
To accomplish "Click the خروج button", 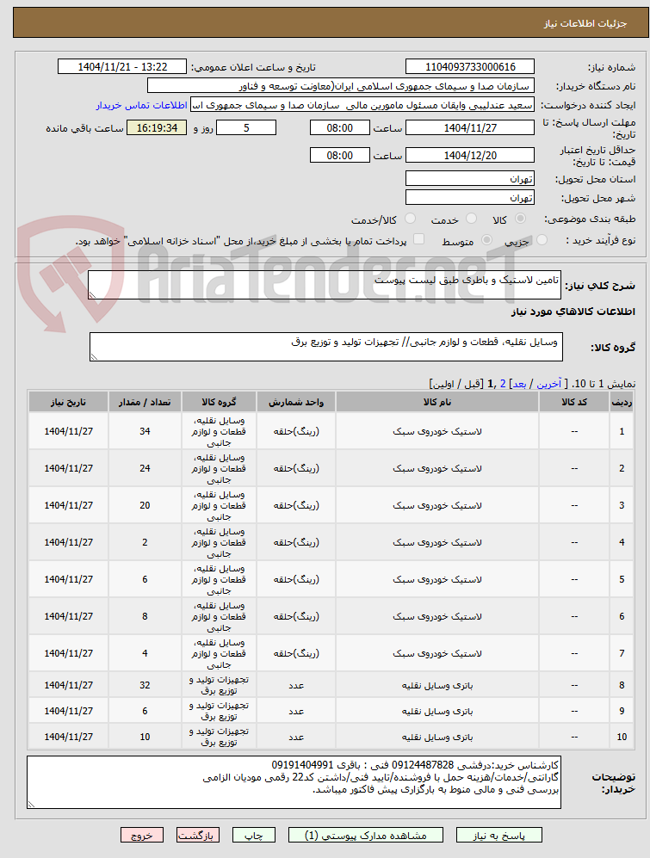I will (142, 835).
